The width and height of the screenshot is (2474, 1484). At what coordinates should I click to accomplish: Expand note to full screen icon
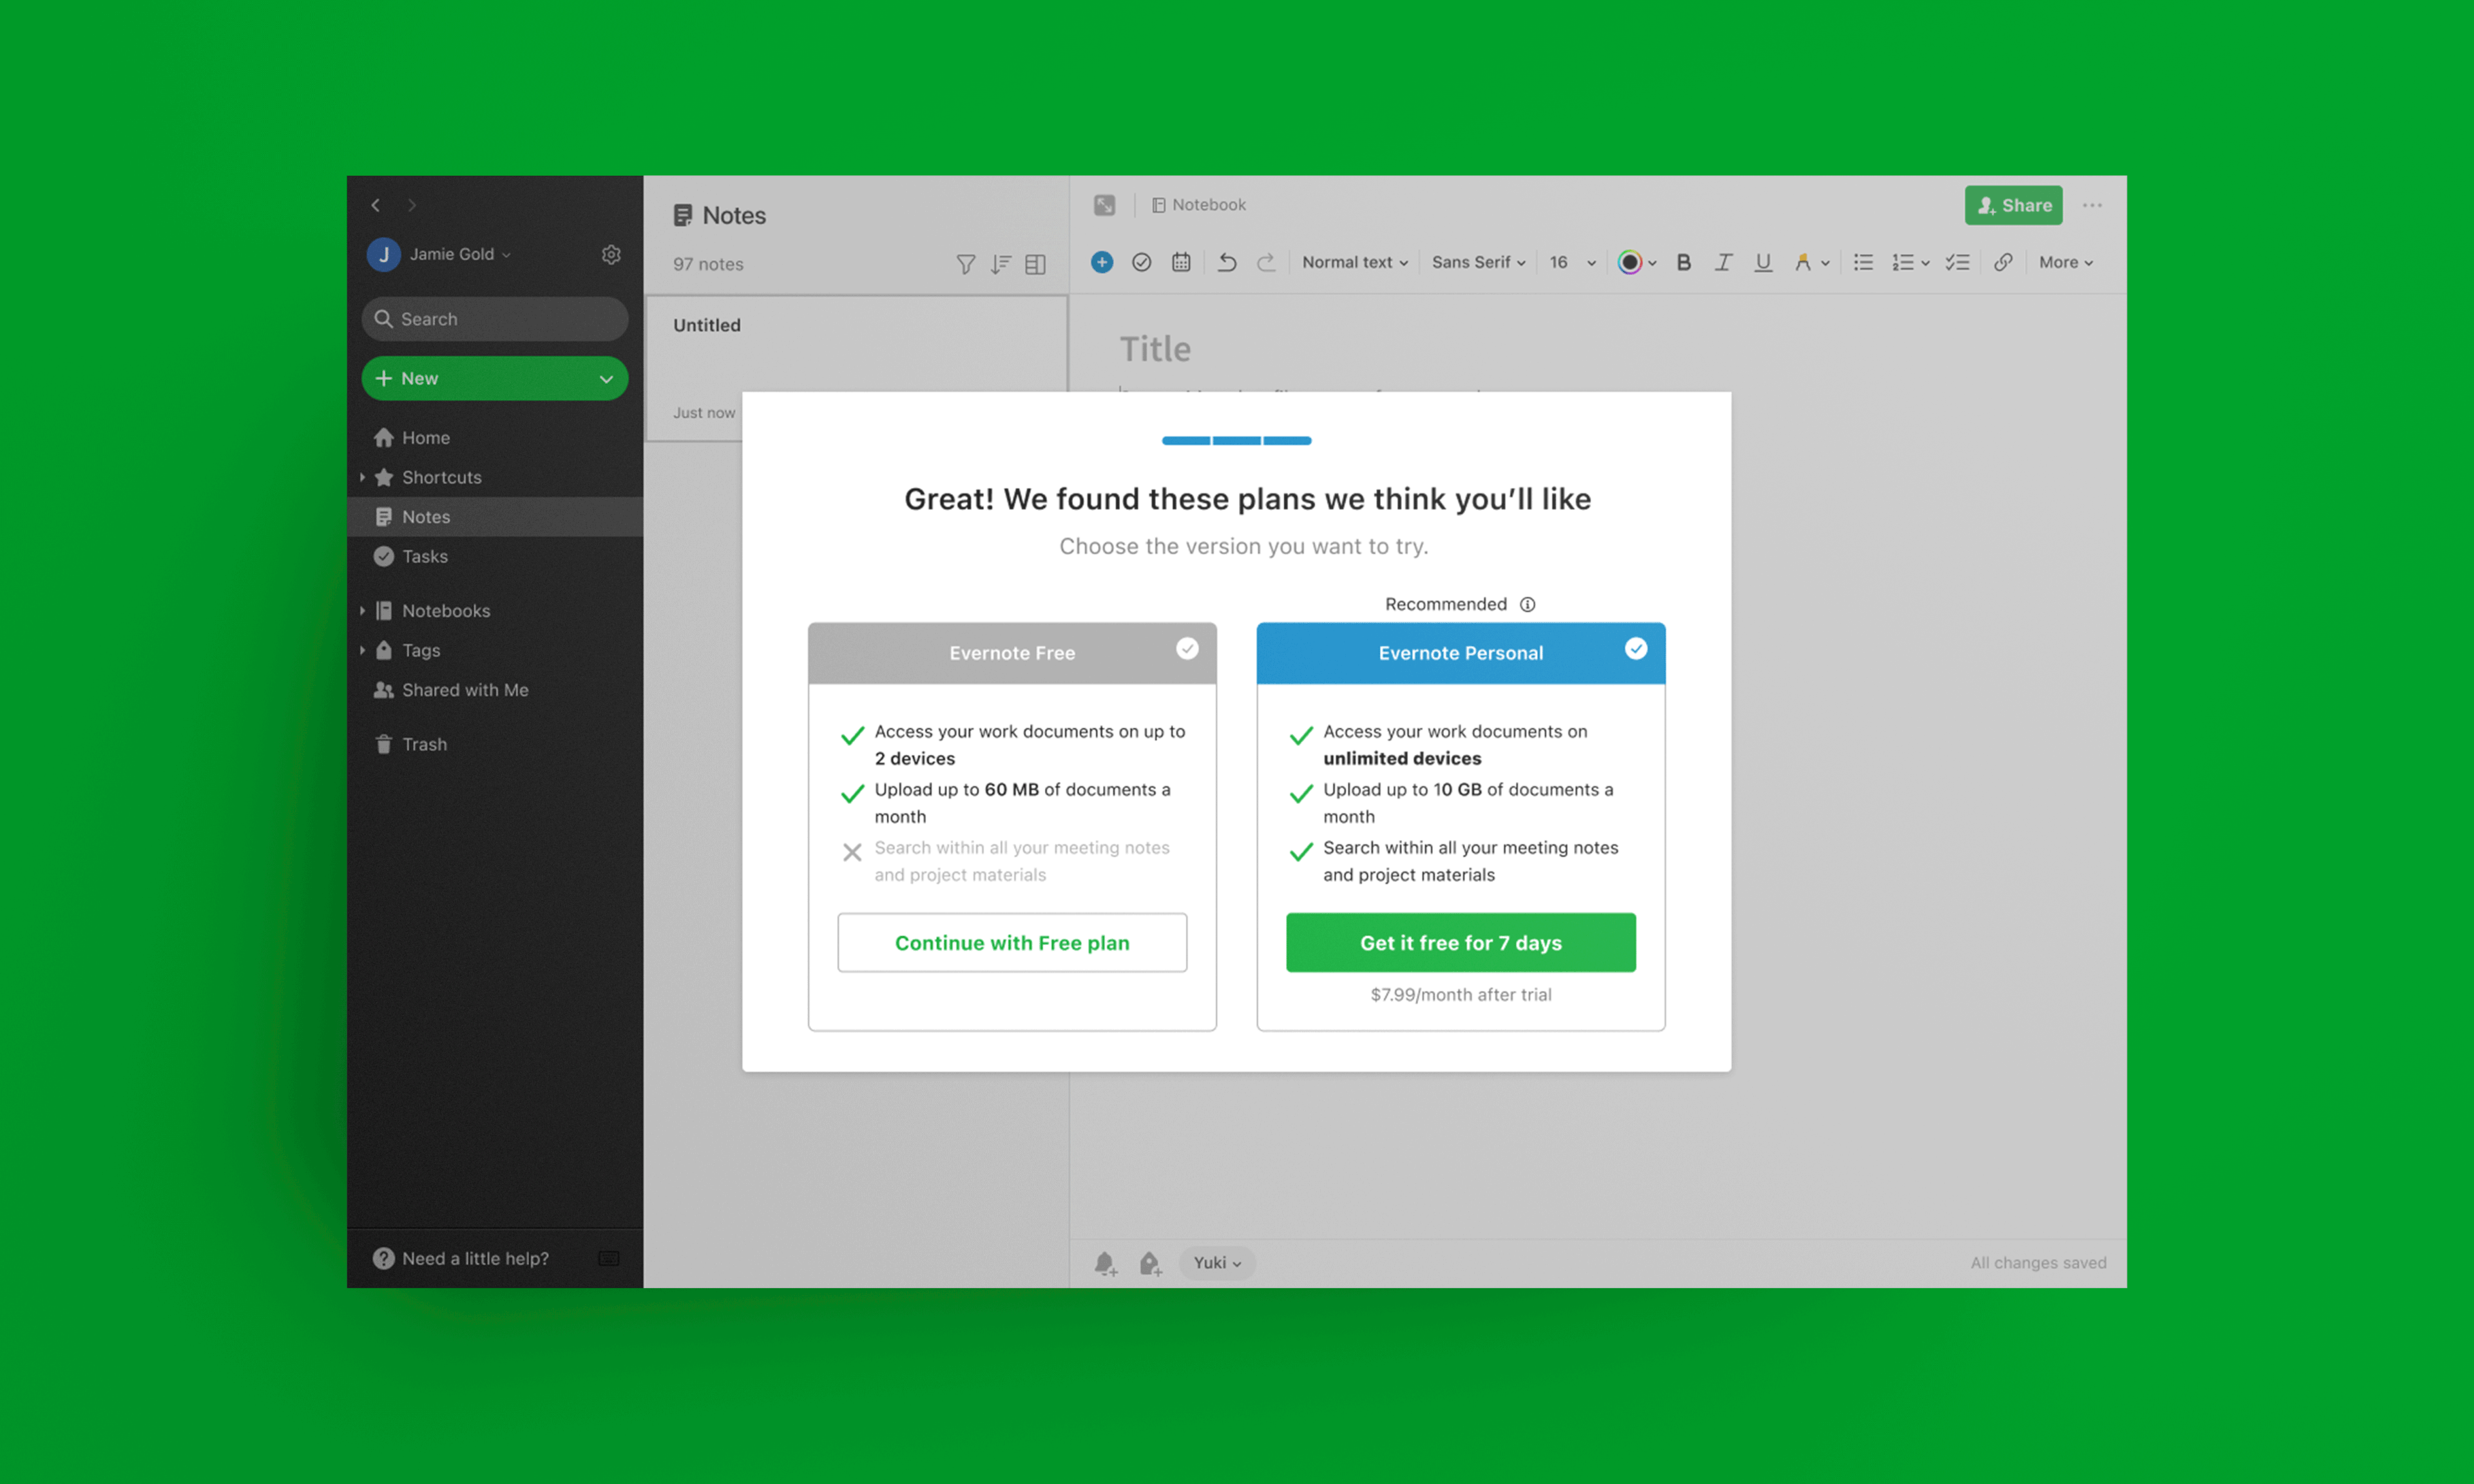coord(1104,205)
